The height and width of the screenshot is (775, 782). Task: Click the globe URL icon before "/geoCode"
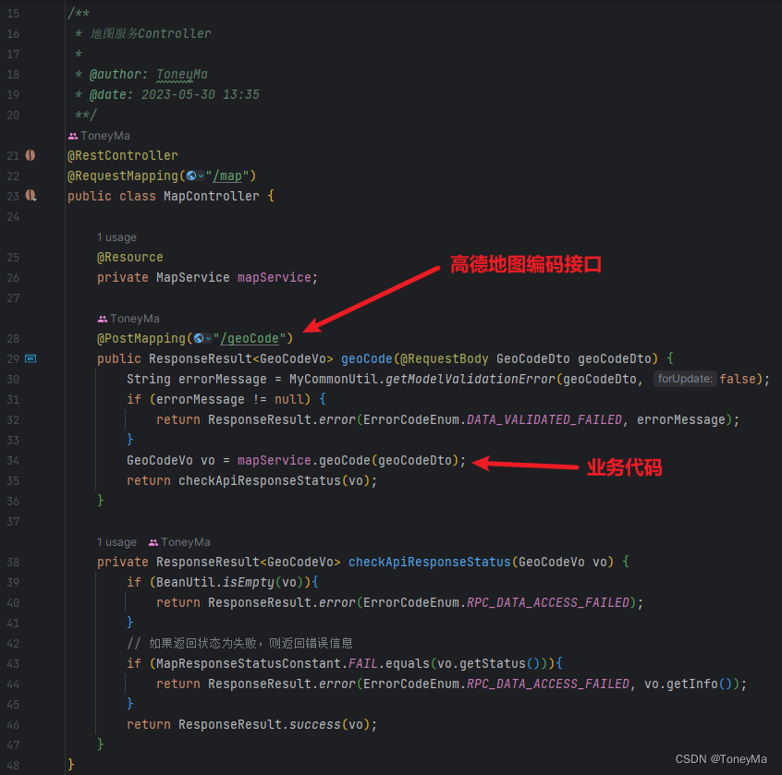tap(199, 338)
